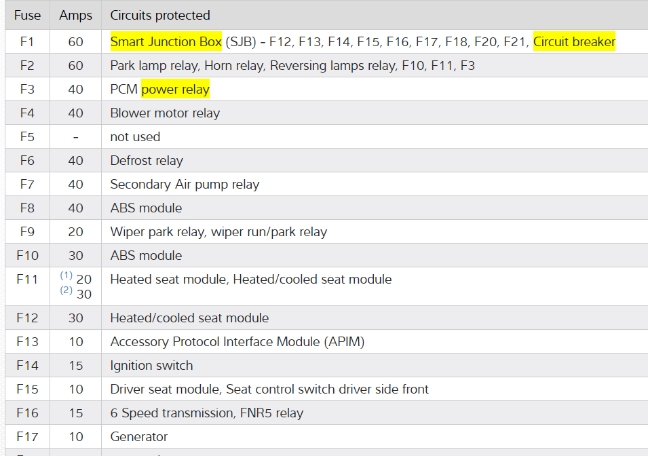
Task: Select the "Blower motor relay" entry
Action: (165, 113)
